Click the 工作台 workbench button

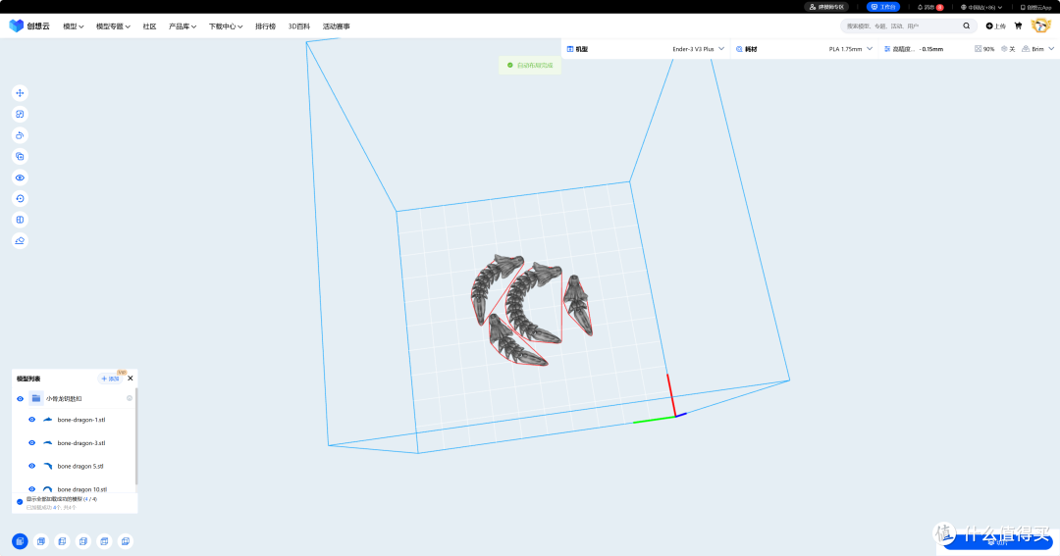(x=883, y=7)
